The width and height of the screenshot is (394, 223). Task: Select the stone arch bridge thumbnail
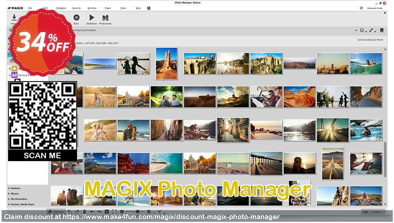pyautogui.click(x=200, y=63)
